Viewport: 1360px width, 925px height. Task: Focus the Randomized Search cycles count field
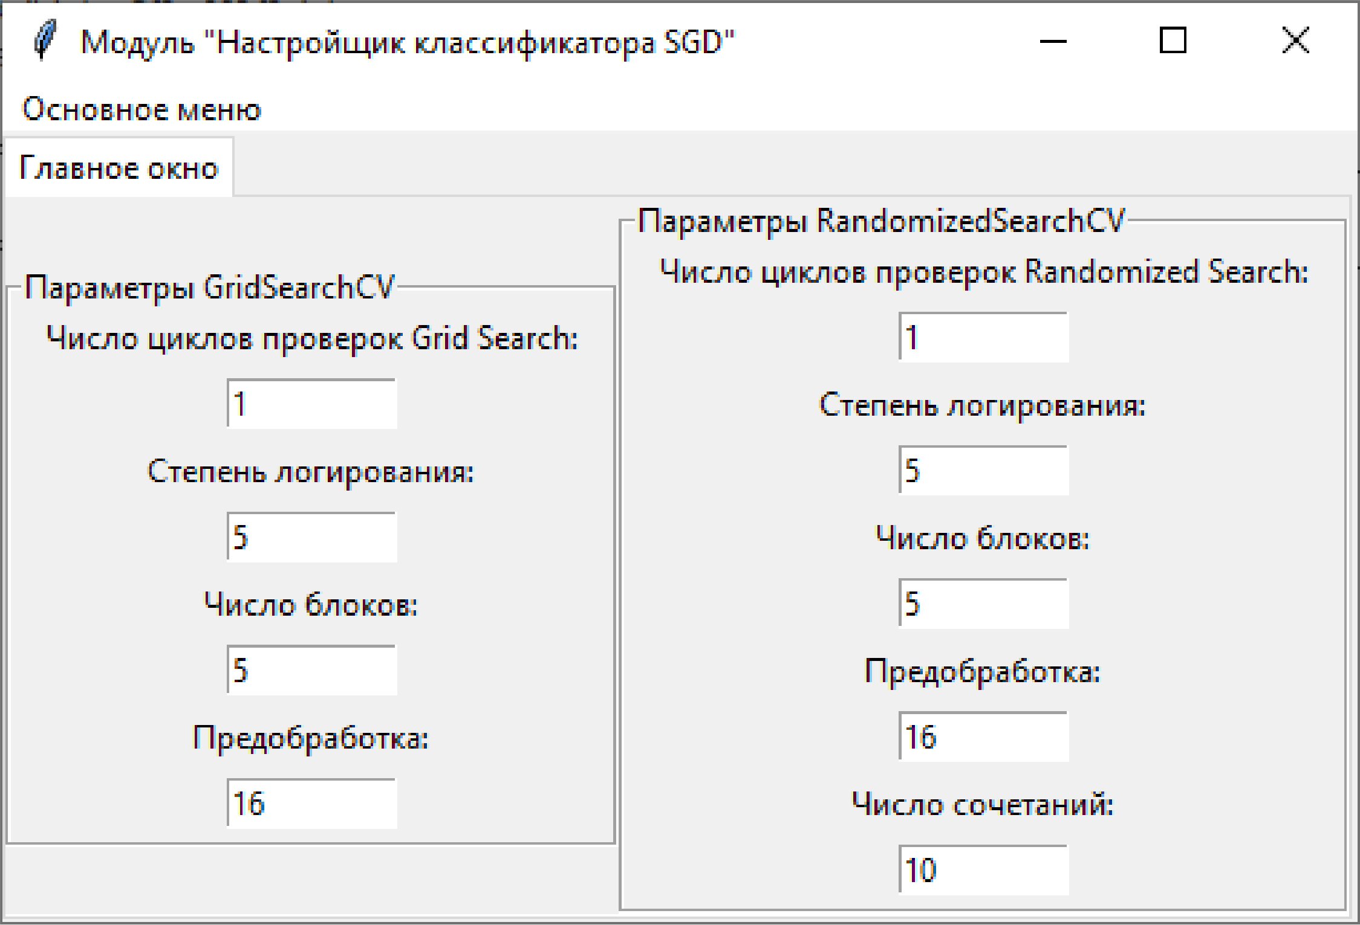pos(983,337)
